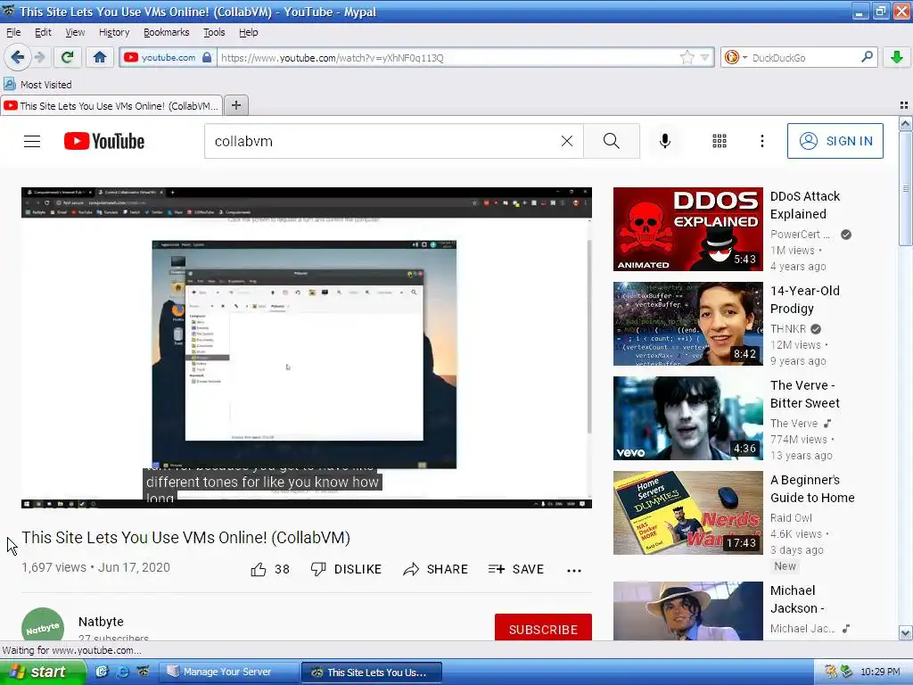The width and height of the screenshot is (913, 685).
Task: Open the Help menu
Action: coord(249,32)
